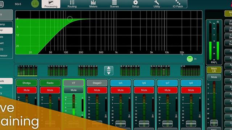Viewport: 232px width, 130px height.
Task: Open the Compressor section in sidebar
Action: click(6, 56)
